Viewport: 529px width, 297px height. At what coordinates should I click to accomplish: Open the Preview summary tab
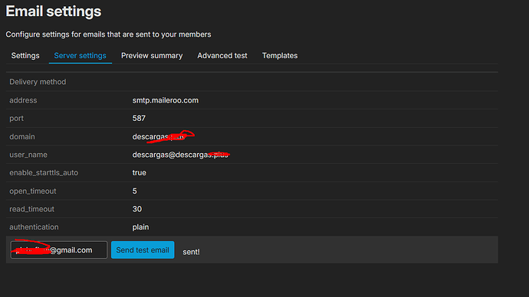(x=152, y=56)
